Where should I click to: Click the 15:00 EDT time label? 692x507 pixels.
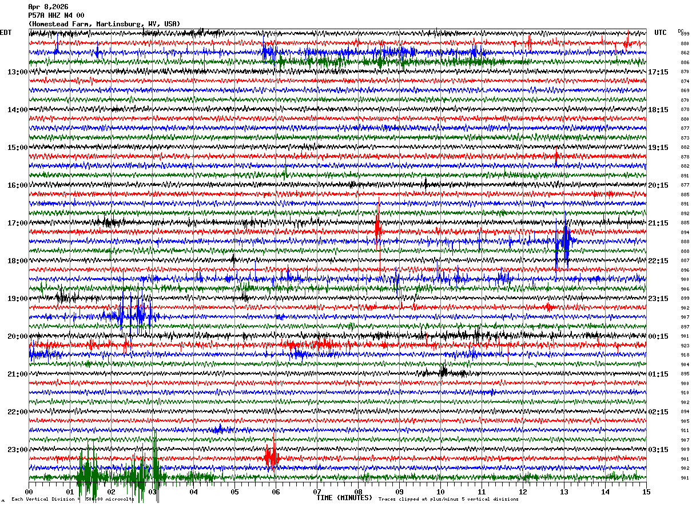click(x=18, y=148)
